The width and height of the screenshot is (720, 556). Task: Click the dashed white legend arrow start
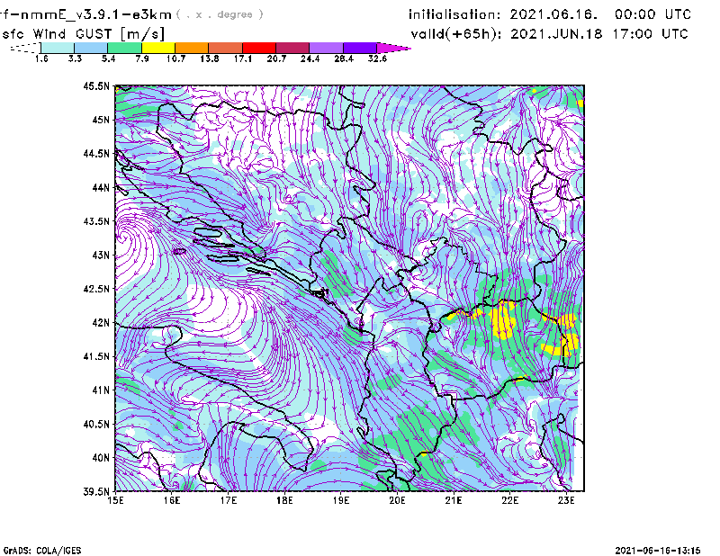click(25, 48)
